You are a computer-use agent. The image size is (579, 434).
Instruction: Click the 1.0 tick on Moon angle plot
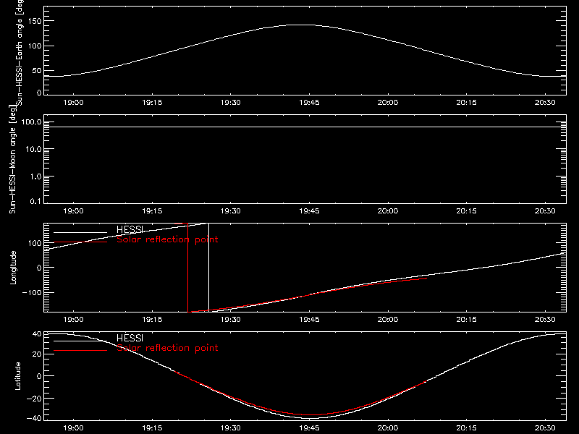tap(35, 176)
